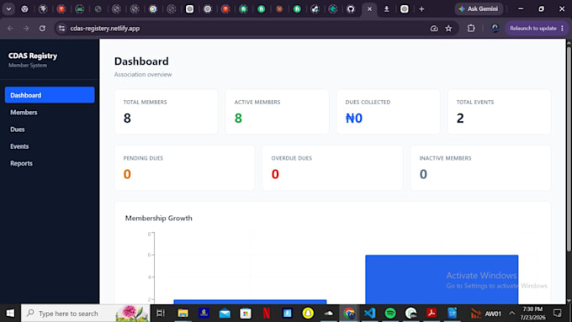Open Microsoft Store from taskbar
This screenshot has width=572, height=322.
pyautogui.click(x=246, y=314)
